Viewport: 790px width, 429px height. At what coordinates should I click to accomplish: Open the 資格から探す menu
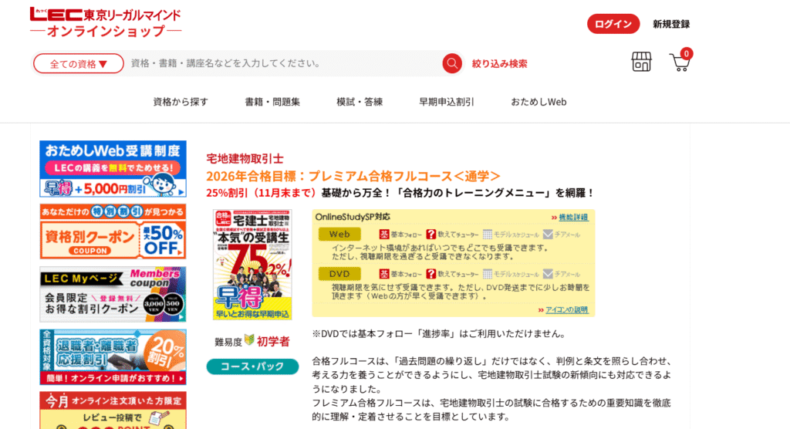(181, 102)
